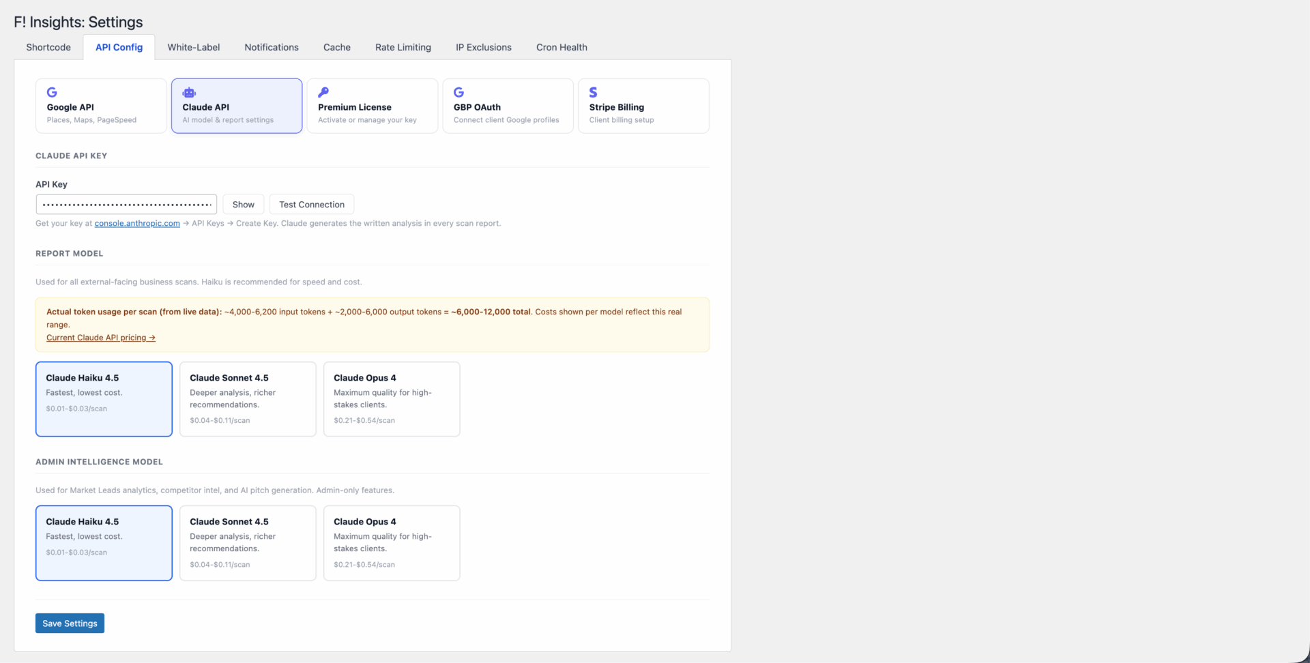1310x663 pixels.
Task: Switch to the White-Label tab
Action: click(194, 47)
